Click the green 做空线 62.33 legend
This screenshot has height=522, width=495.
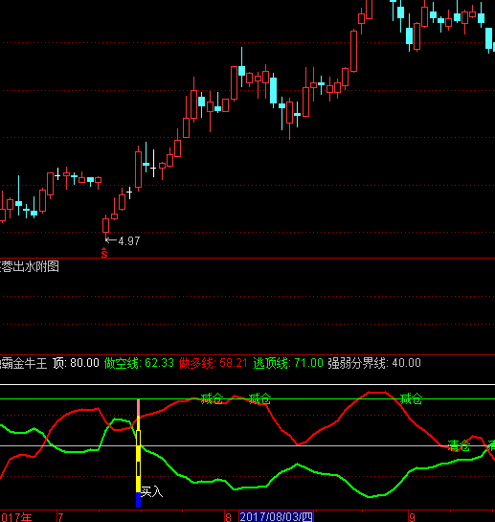139,363
